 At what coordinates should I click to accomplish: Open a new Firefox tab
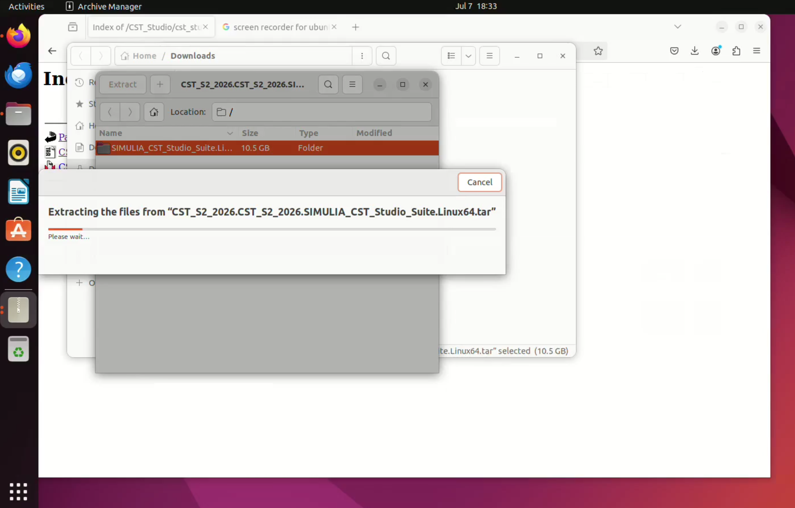click(355, 27)
